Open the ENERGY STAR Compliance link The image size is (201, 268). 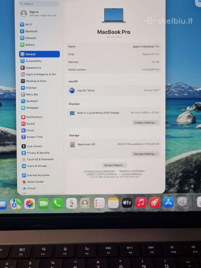[x=102, y=174]
